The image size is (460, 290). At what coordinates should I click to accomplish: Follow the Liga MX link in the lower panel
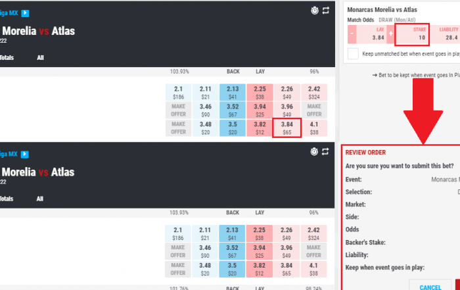click(x=9, y=154)
